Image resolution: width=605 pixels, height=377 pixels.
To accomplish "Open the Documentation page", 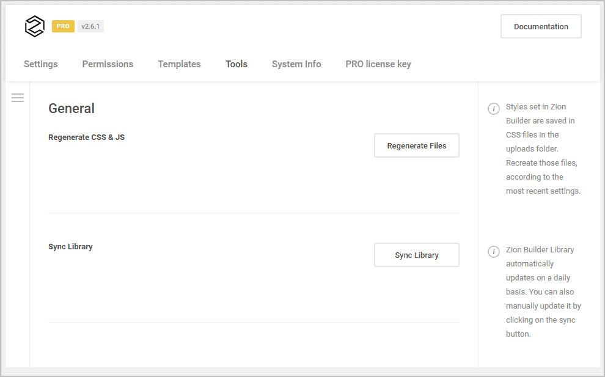I will 540,26.
